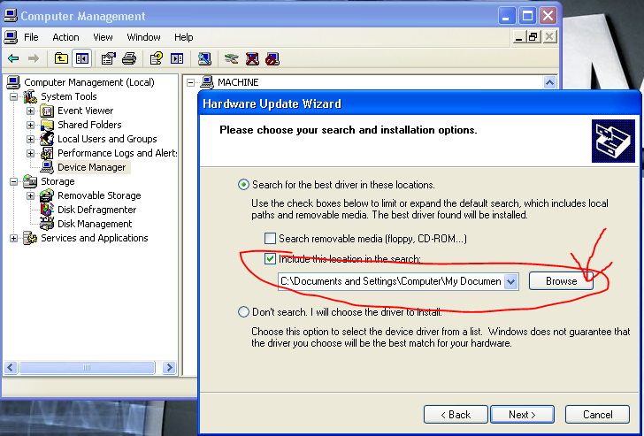The image size is (644, 436).
Task: Click the Local Users and Groups icon
Action: [x=47, y=139]
